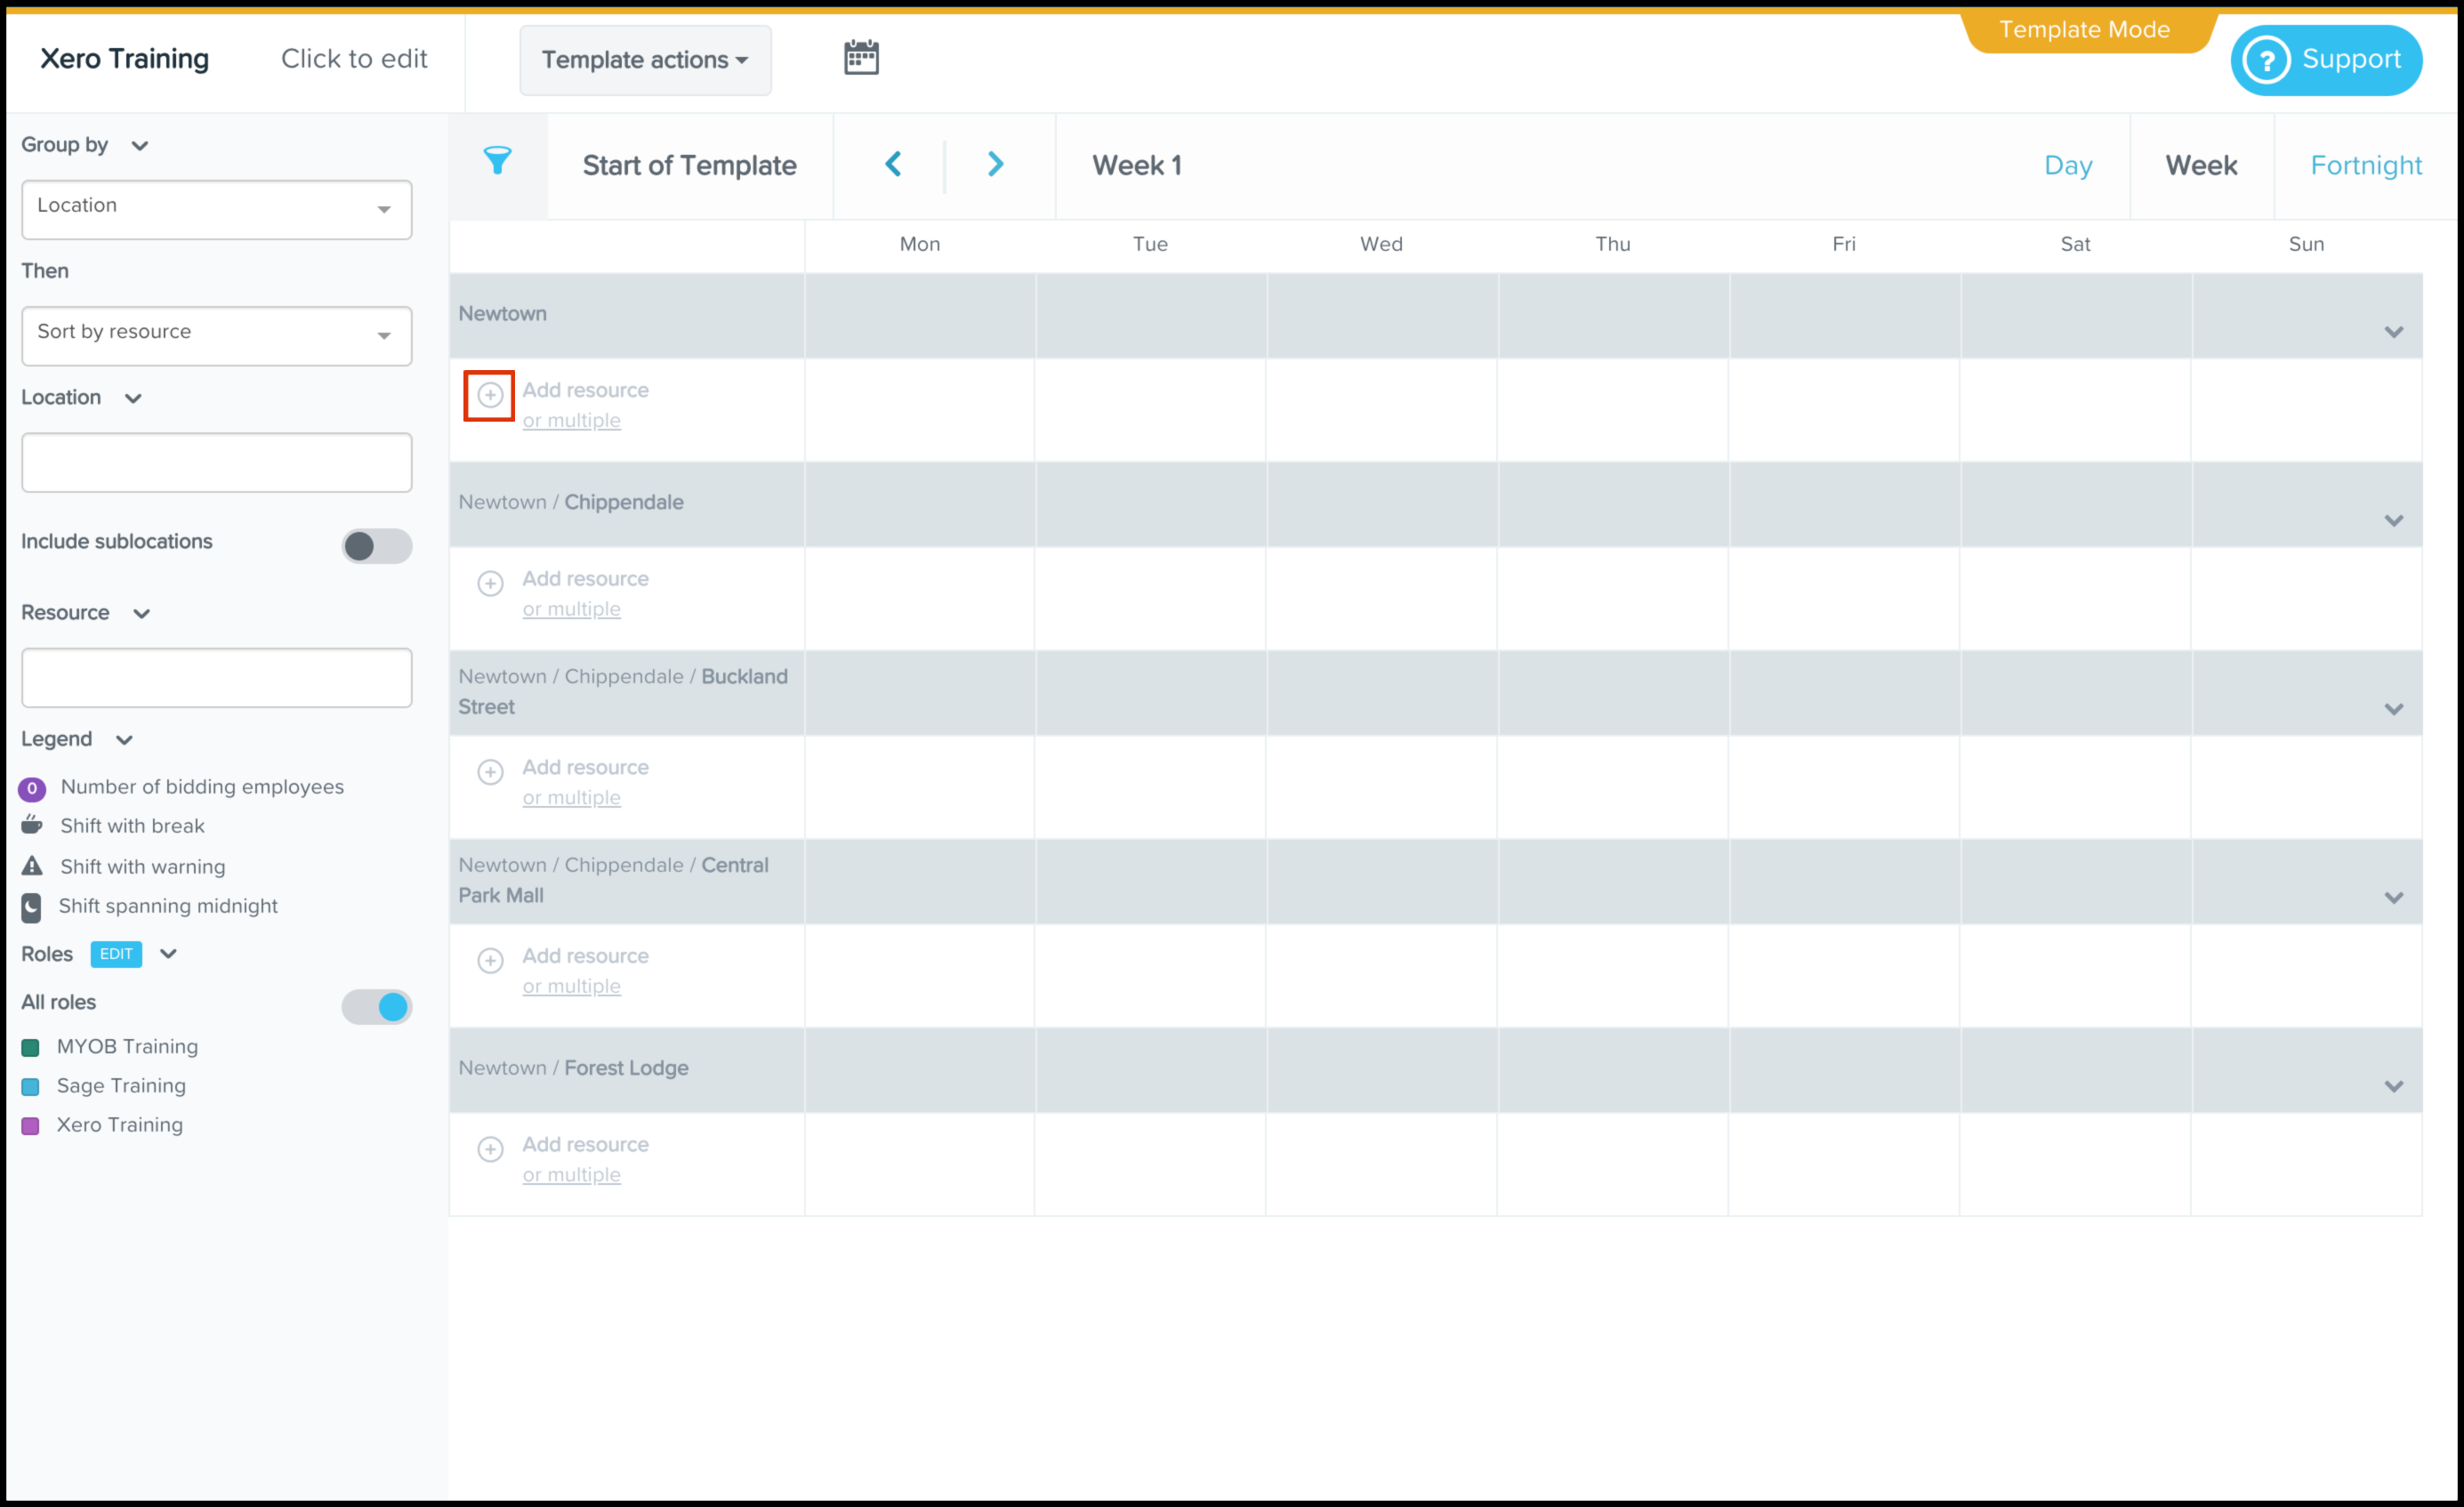The image size is (2464, 1507).
Task: Click the Support question mark icon
Action: (x=2266, y=60)
